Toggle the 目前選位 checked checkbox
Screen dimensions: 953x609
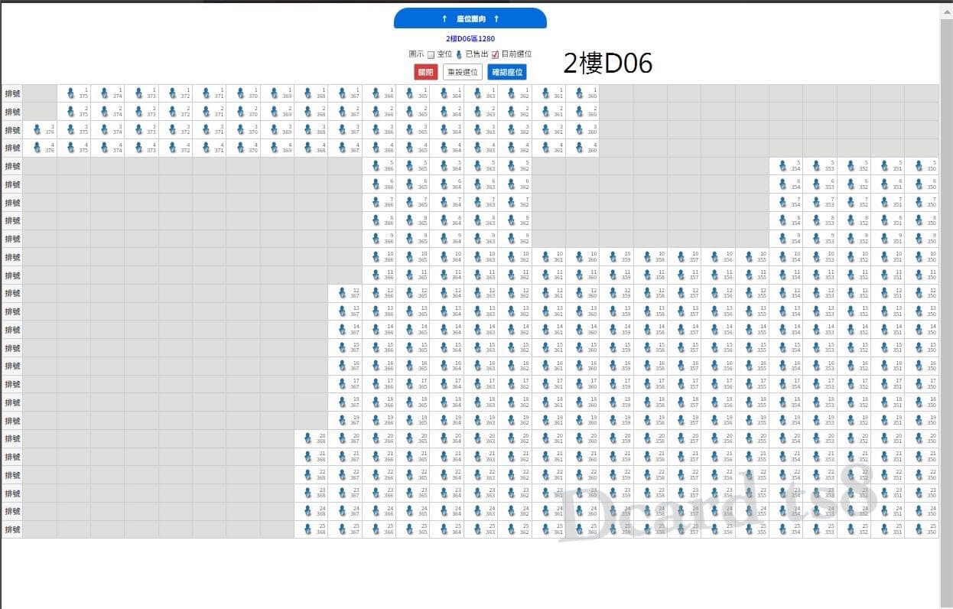click(495, 54)
